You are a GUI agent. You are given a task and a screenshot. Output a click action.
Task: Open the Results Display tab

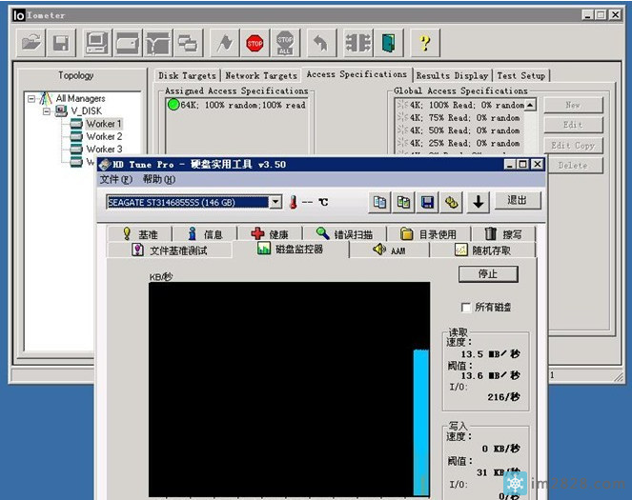point(452,75)
